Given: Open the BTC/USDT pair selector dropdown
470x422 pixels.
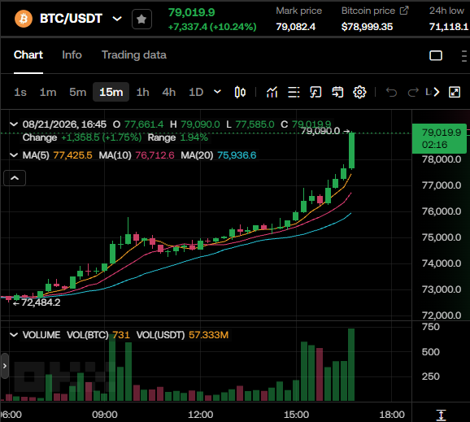Looking at the screenshot, I should [117, 19].
